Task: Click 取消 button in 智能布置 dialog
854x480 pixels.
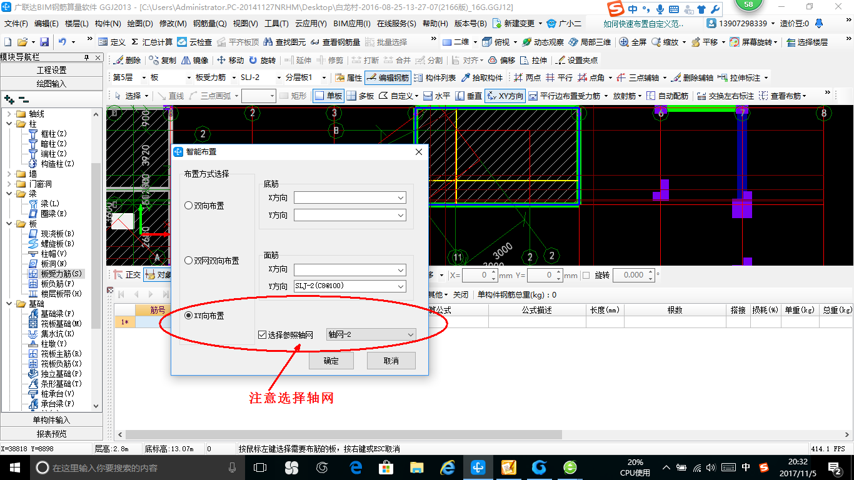Action: pos(391,361)
